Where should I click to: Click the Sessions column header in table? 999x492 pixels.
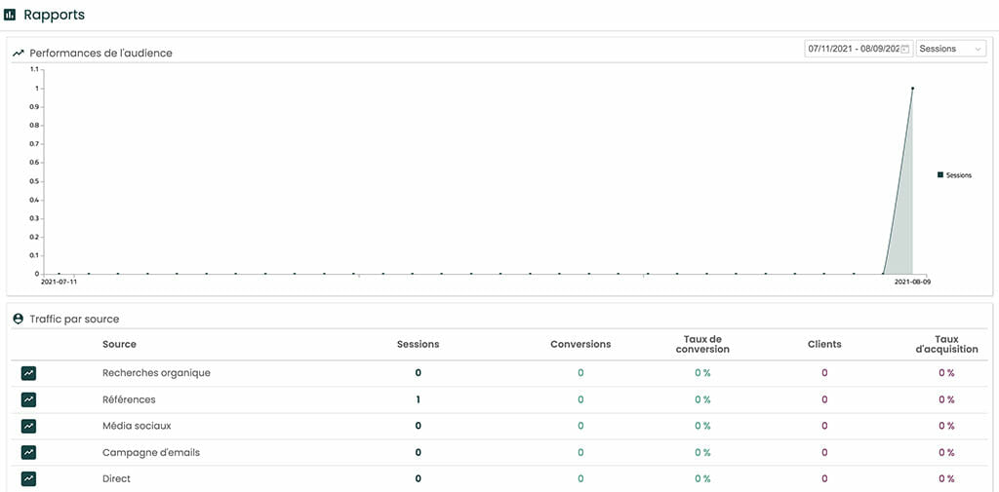pyautogui.click(x=418, y=344)
